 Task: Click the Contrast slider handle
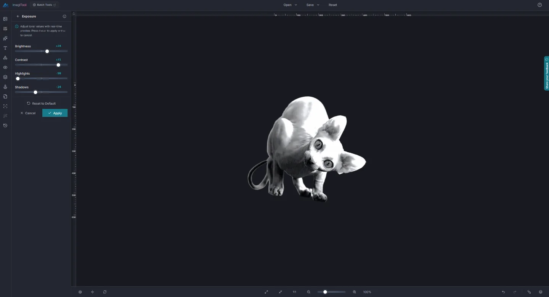[58, 65]
